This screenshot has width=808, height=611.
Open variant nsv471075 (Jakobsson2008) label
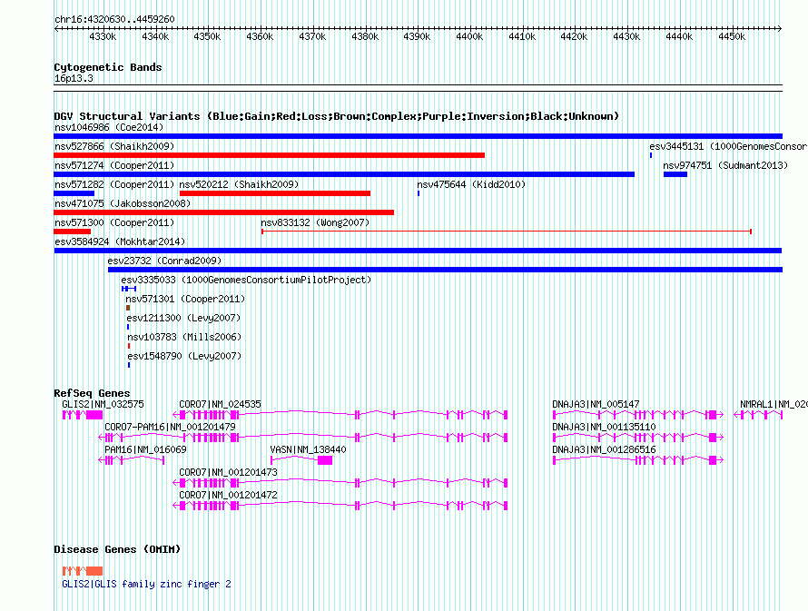pyautogui.click(x=123, y=203)
